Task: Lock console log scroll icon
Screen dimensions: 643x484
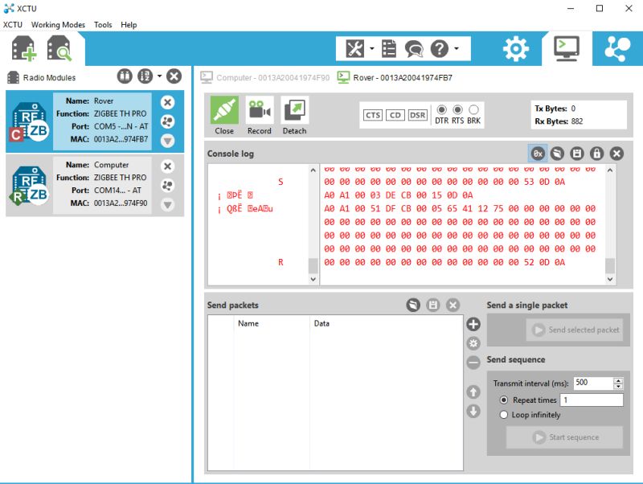Action: 596,154
